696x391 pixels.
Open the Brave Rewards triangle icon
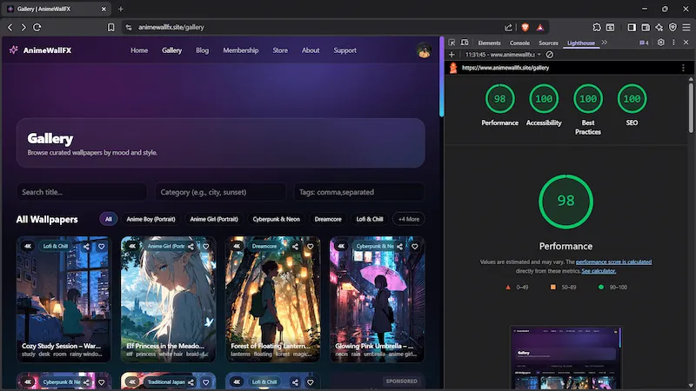(x=540, y=28)
